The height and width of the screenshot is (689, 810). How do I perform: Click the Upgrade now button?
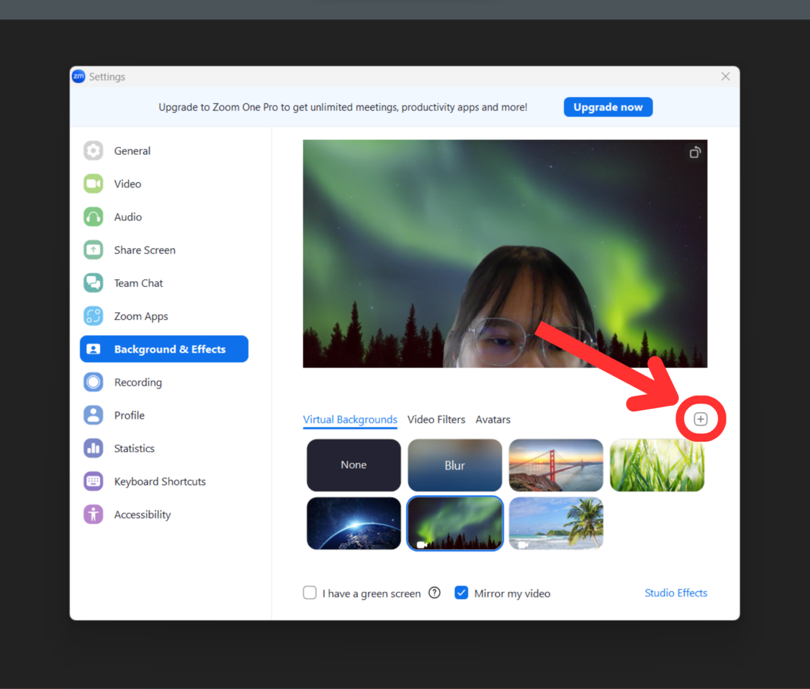tap(608, 107)
